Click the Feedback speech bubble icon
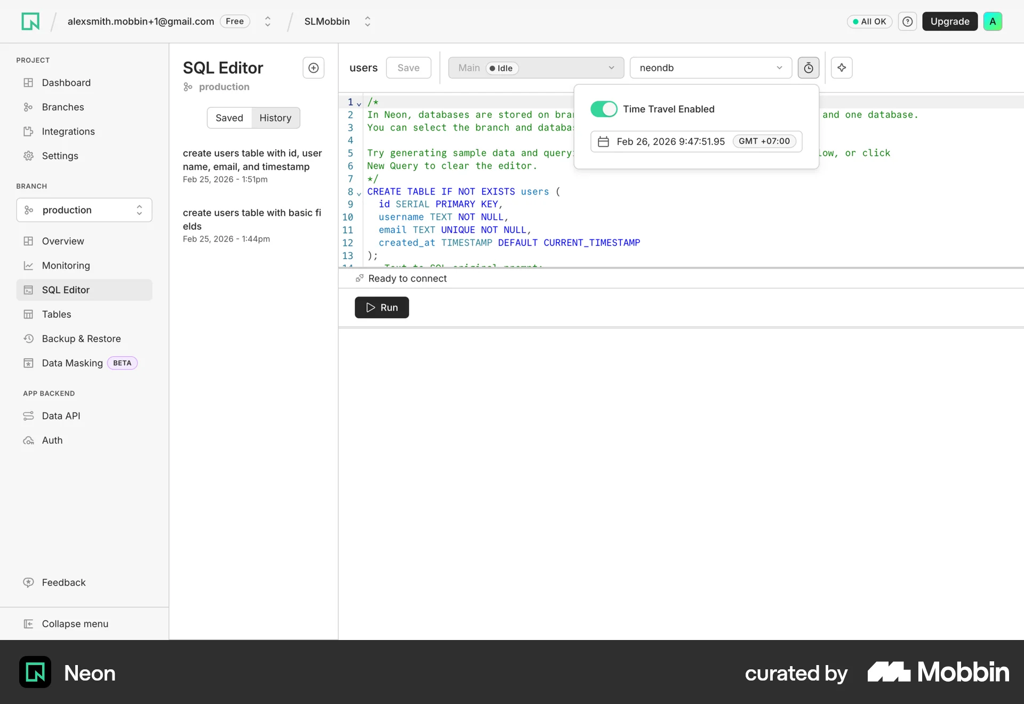 click(x=28, y=582)
